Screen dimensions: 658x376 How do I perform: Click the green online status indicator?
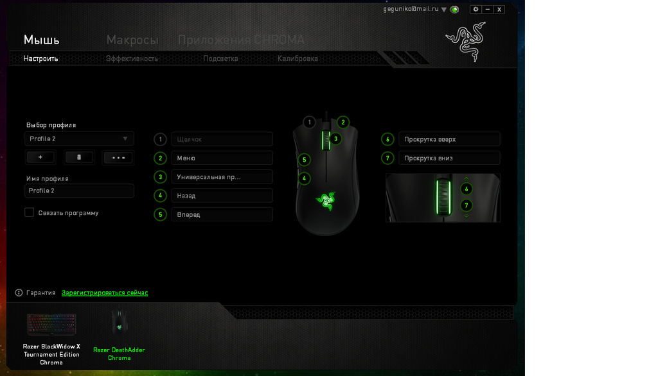point(454,9)
